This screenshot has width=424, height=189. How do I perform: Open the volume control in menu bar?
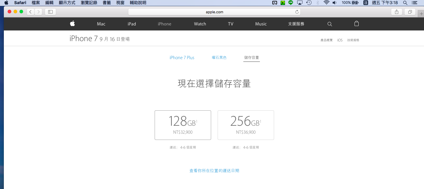334,3
